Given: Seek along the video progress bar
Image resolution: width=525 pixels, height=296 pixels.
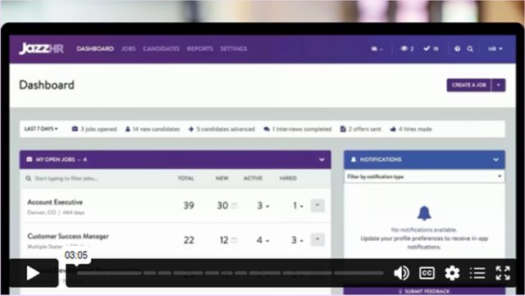Looking at the screenshot, I should click(230, 273).
